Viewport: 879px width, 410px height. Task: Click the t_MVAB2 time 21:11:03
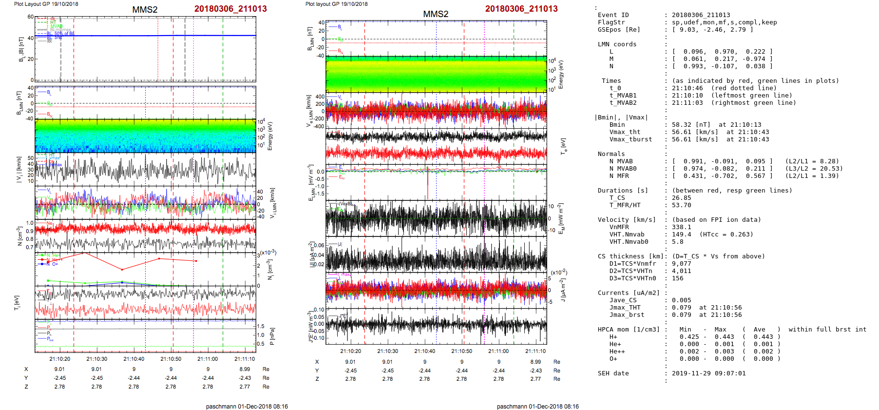point(687,103)
